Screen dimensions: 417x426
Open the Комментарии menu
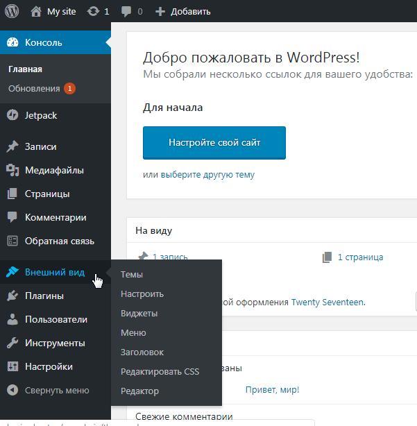pyautogui.click(x=56, y=217)
